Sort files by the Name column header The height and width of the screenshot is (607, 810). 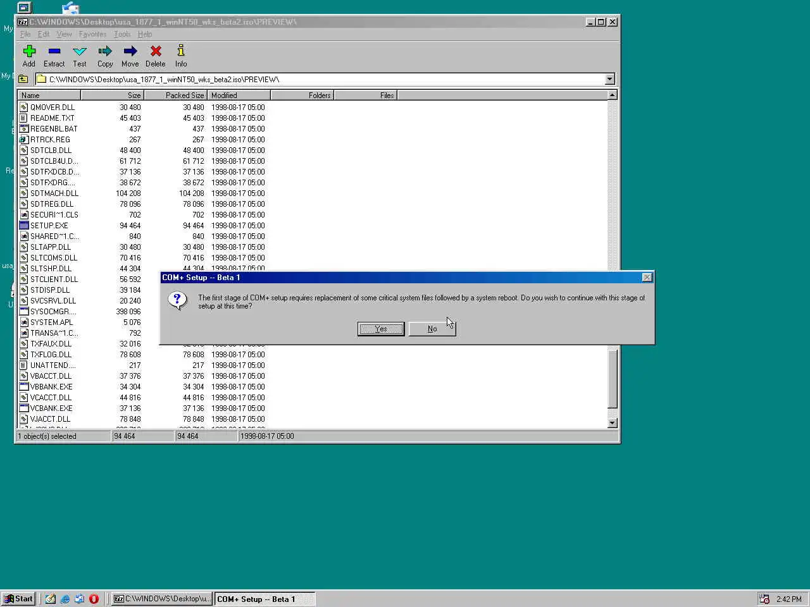pos(49,95)
